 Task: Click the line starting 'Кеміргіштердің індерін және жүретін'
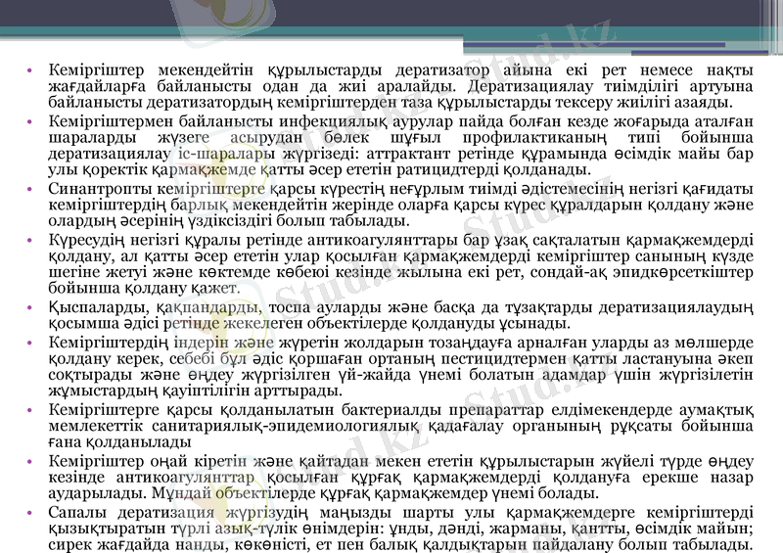(400, 344)
